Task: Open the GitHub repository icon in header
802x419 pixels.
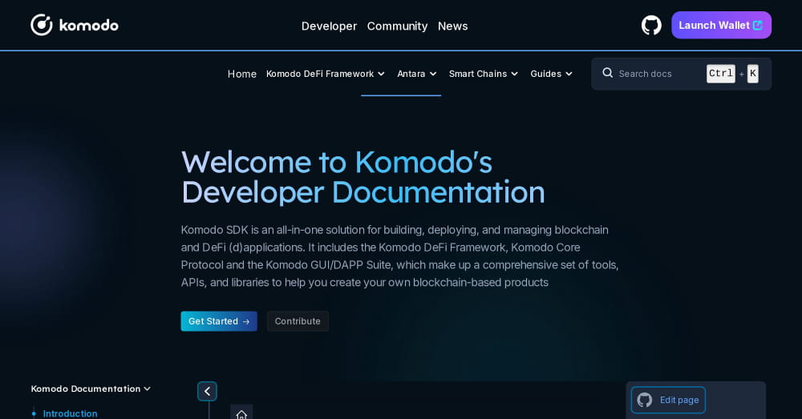Action: point(651,25)
